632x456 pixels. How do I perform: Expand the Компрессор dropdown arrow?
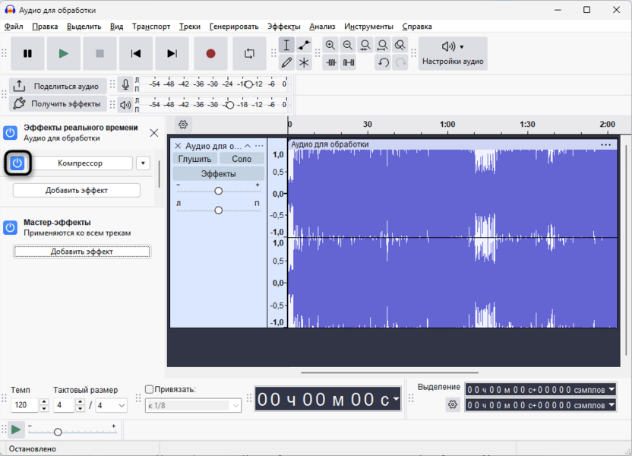pos(143,163)
